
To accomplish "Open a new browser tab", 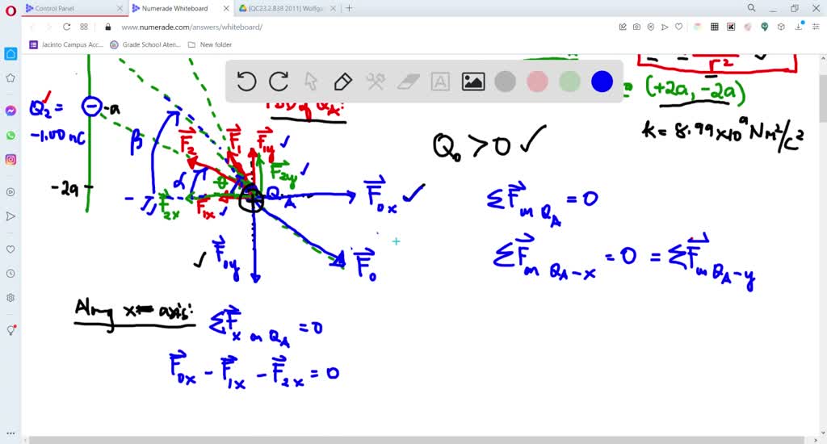I will pyautogui.click(x=349, y=8).
